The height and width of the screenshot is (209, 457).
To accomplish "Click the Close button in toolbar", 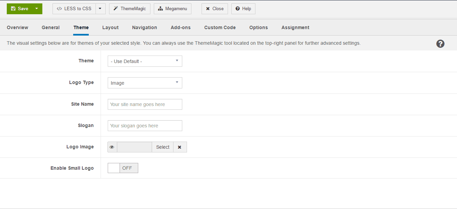I will click(214, 9).
